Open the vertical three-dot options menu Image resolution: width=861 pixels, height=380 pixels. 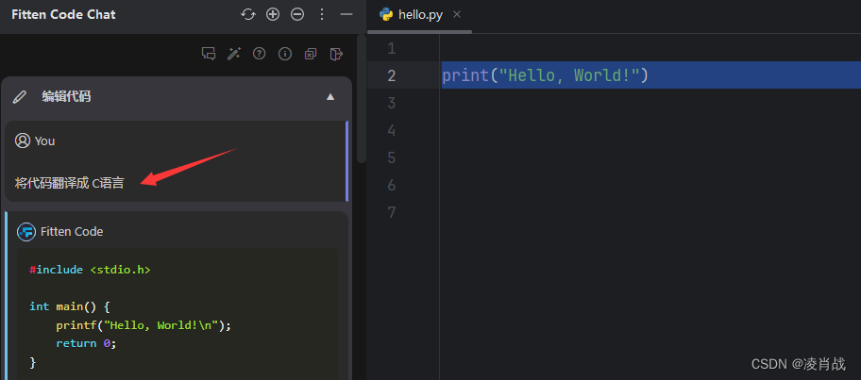322,15
